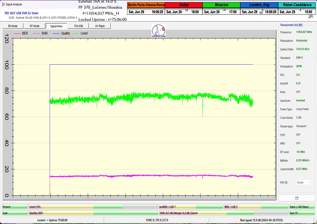
Task: Click the red BER legend line
Action: 17,33
